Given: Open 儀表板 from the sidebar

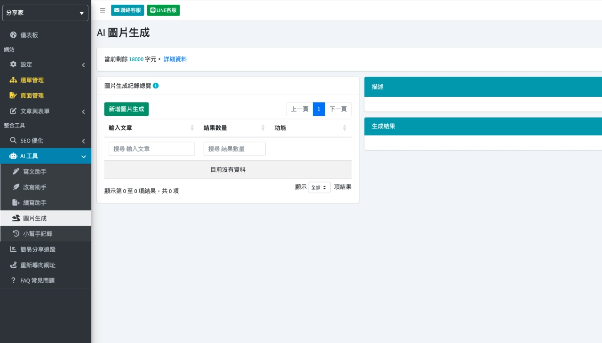Looking at the screenshot, I should click(x=46, y=35).
